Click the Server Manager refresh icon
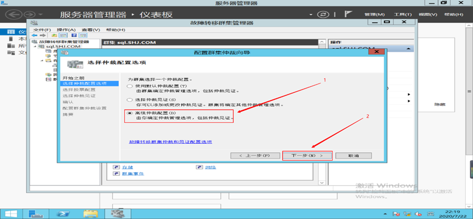The height and width of the screenshot is (219, 473). point(323,14)
